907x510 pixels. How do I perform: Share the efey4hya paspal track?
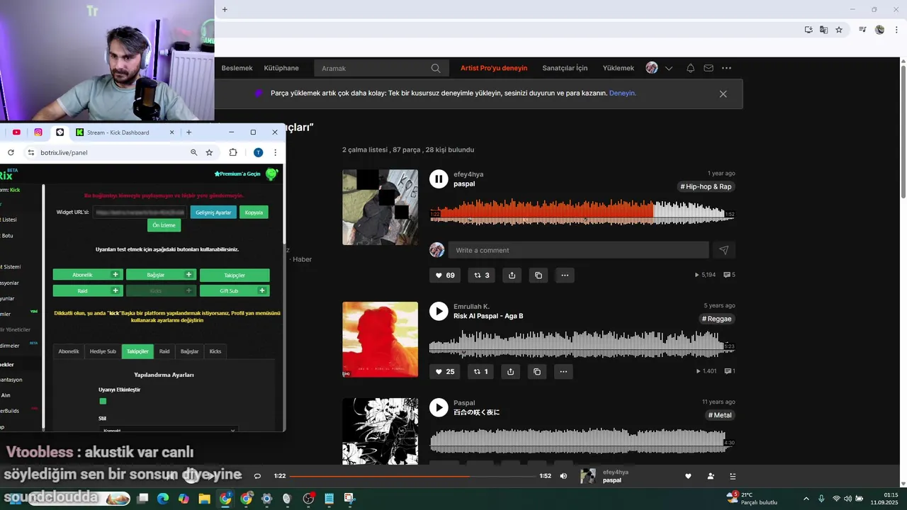pos(512,275)
